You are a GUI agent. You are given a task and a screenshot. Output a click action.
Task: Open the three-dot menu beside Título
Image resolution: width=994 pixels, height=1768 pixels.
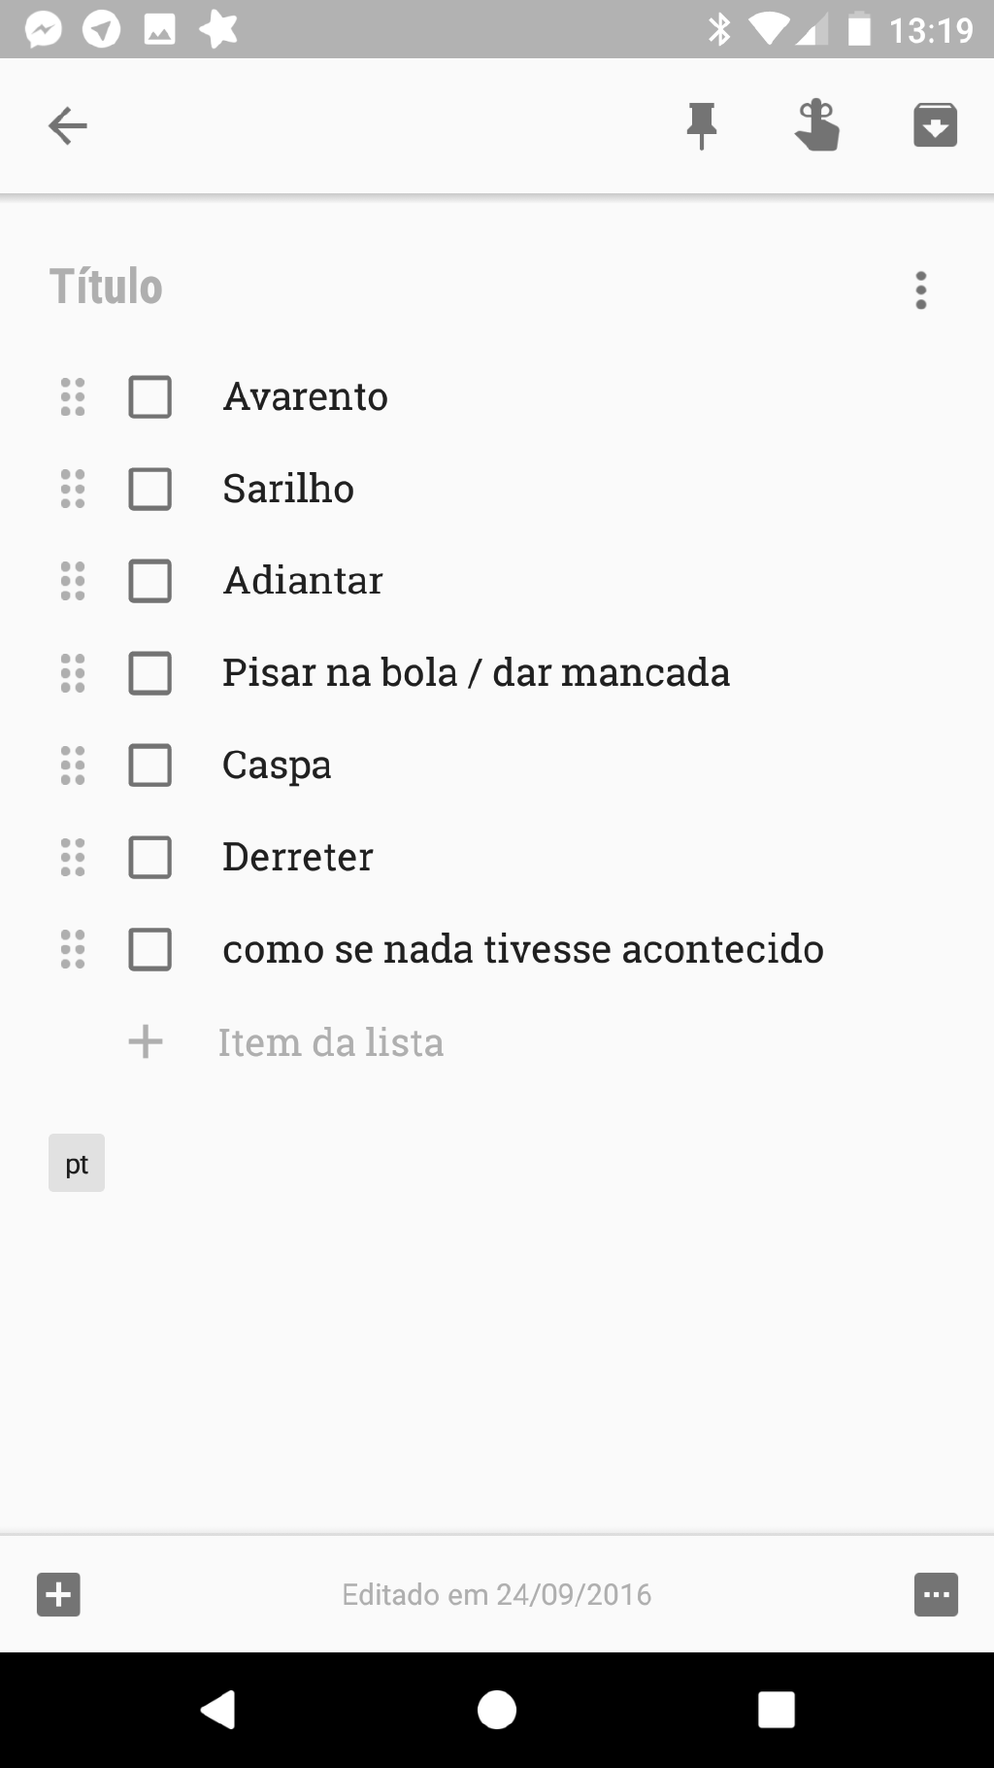[x=920, y=289]
